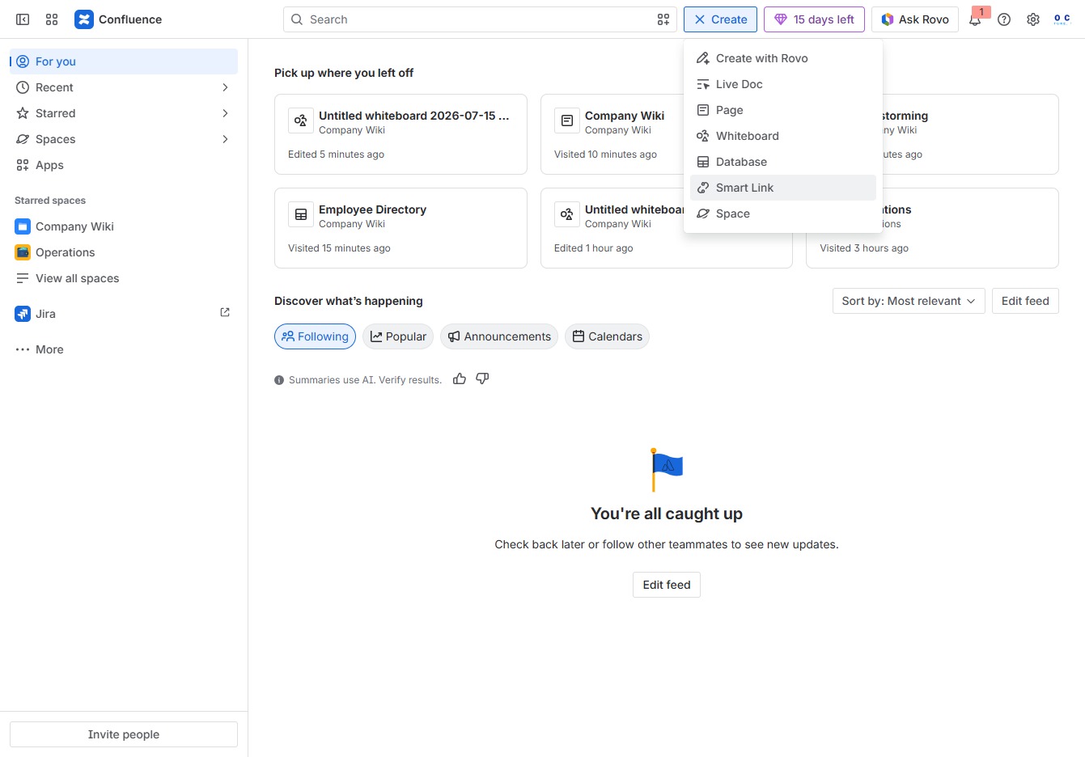Open the help question mark icon
This screenshot has width=1085, height=757.
click(x=1004, y=19)
